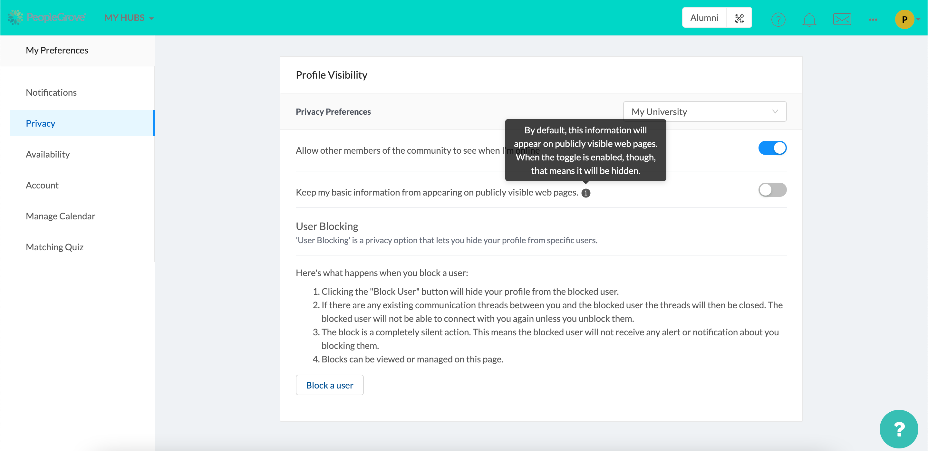The height and width of the screenshot is (451, 928).
Task: Click the PeopleGrove logo
Action: (x=47, y=17)
